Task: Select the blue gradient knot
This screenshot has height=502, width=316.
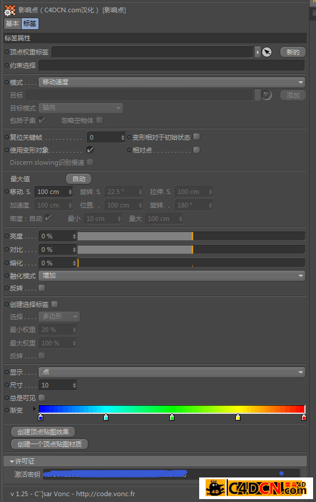Action: 41,417
